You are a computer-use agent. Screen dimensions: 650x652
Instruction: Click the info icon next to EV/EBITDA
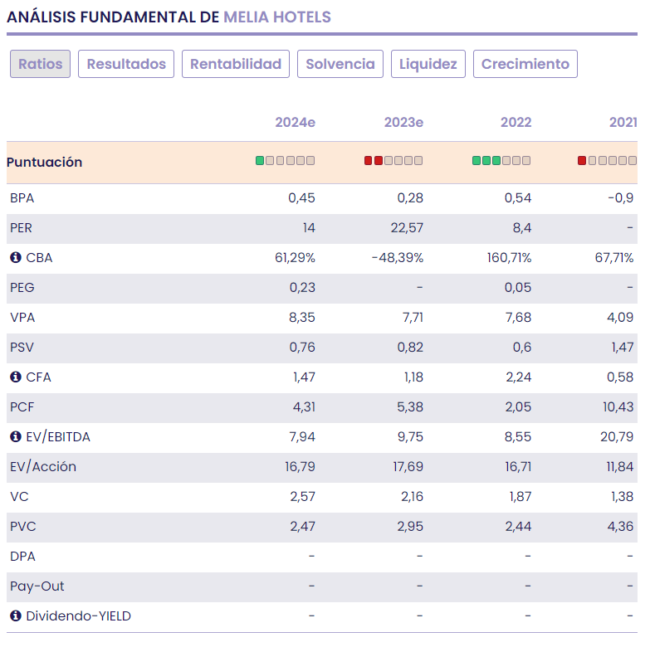pos(15,437)
